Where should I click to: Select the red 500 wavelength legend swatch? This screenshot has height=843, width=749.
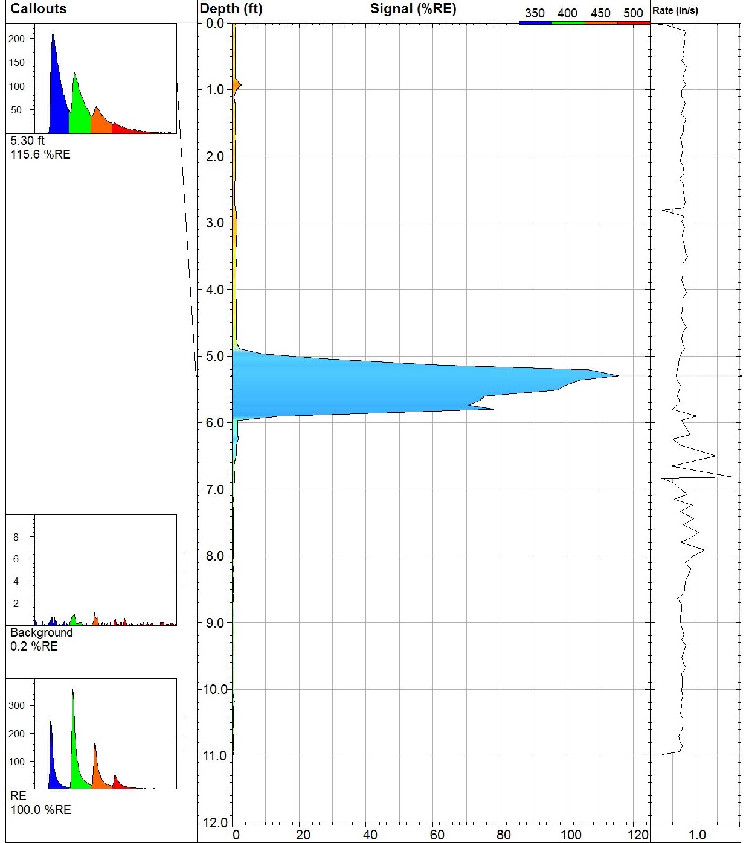pos(634,23)
